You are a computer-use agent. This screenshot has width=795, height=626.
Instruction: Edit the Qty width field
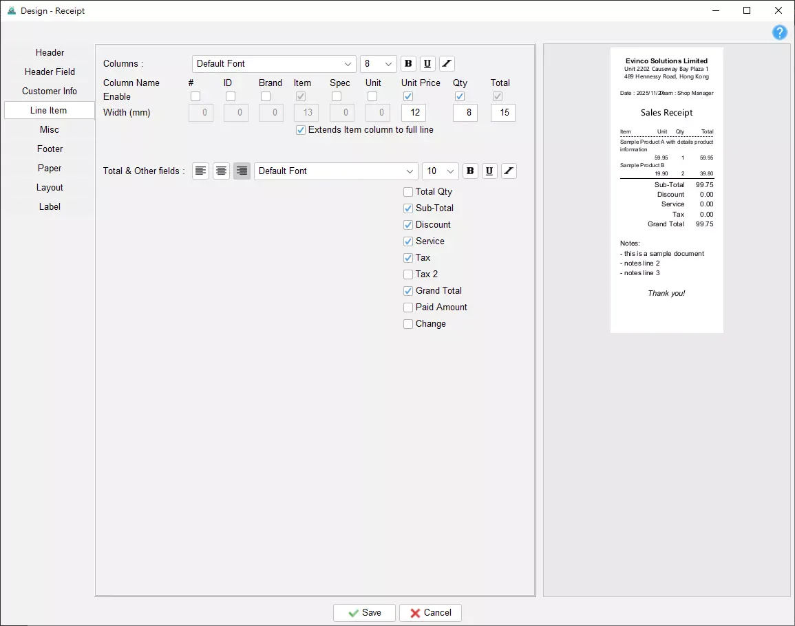click(465, 113)
